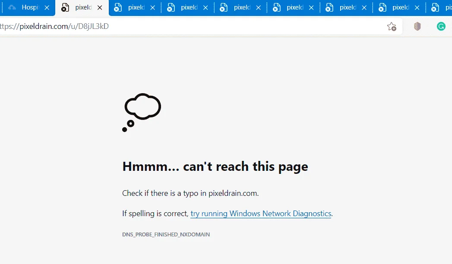Open the shield extension icon in toolbar

point(417,26)
